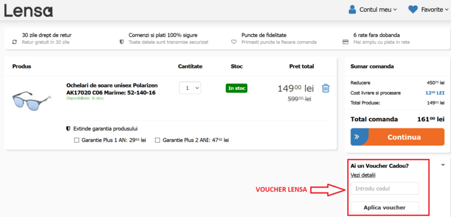The width and height of the screenshot is (451, 217).
Task: Click the user account person icon
Action: coord(352,9)
